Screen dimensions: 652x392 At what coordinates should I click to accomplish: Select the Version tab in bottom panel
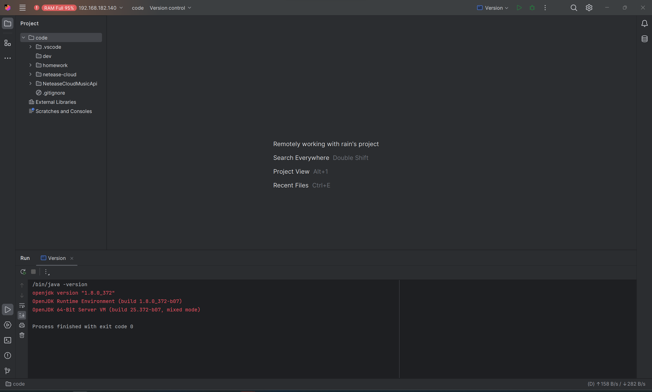pos(56,258)
